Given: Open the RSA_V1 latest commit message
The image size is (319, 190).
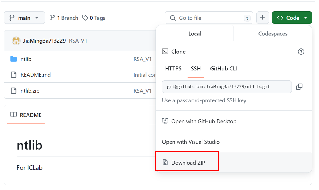Looking at the screenshot, I should (x=78, y=41).
